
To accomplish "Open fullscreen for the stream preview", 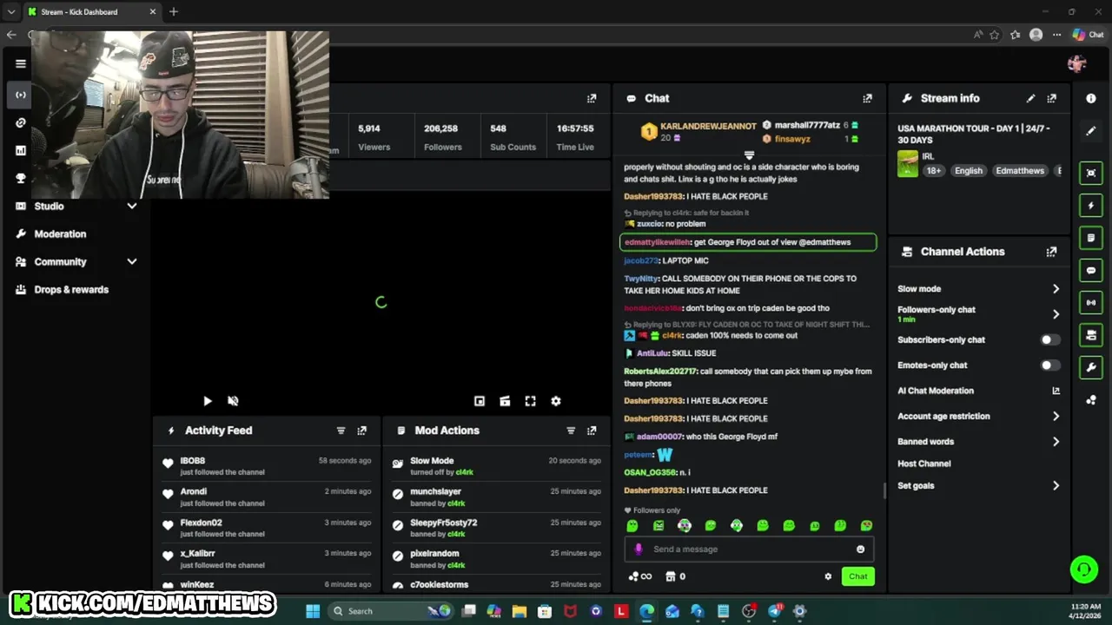I will [x=530, y=401].
